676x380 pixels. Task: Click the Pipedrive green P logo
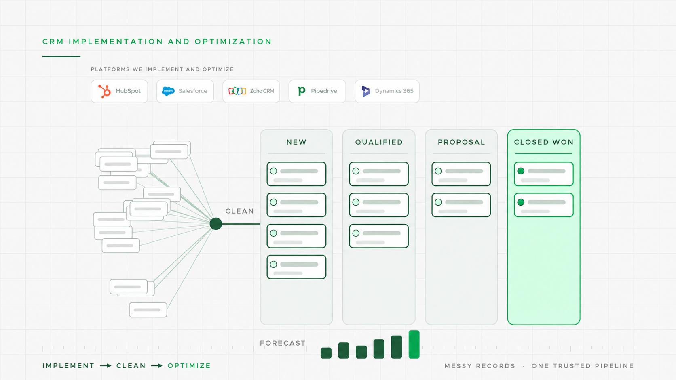pyautogui.click(x=302, y=91)
